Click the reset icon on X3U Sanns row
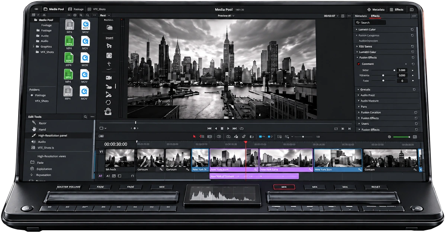Screen dimensions: 446x234 click(413, 46)
